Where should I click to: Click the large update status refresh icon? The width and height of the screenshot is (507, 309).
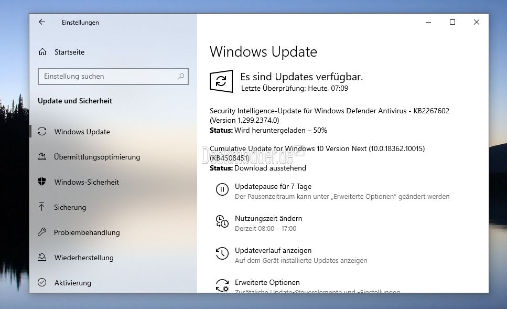(221, 81)
